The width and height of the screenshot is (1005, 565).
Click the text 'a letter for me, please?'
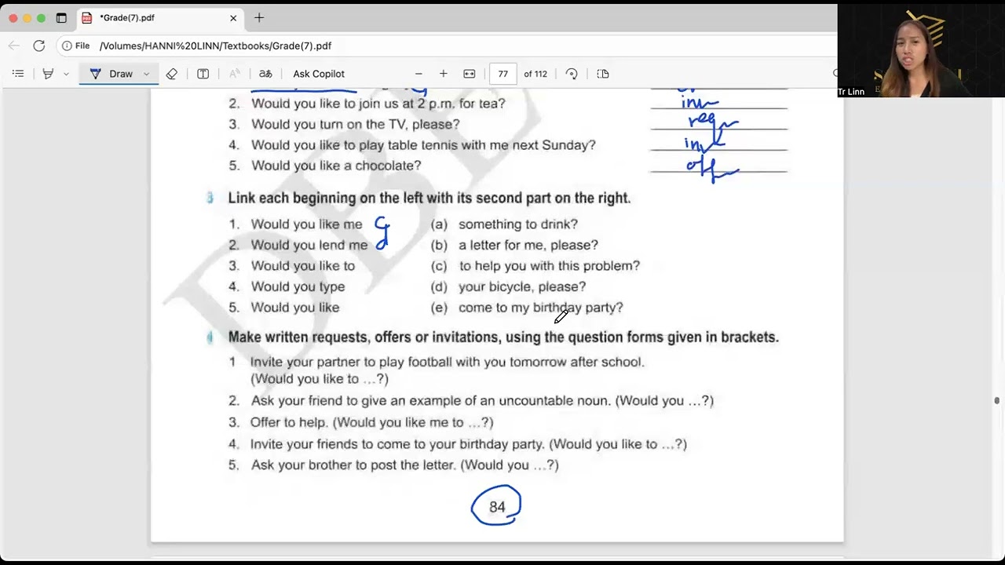coord(528,245)
